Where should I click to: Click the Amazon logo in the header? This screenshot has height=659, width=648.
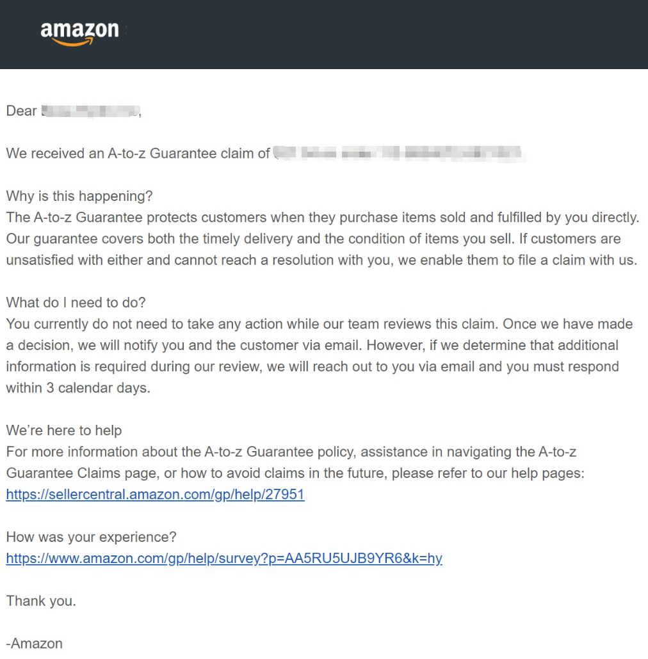pos(79,33)
